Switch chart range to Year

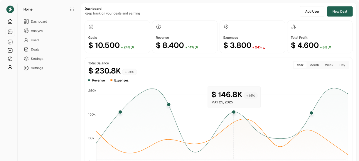[300, 65]
